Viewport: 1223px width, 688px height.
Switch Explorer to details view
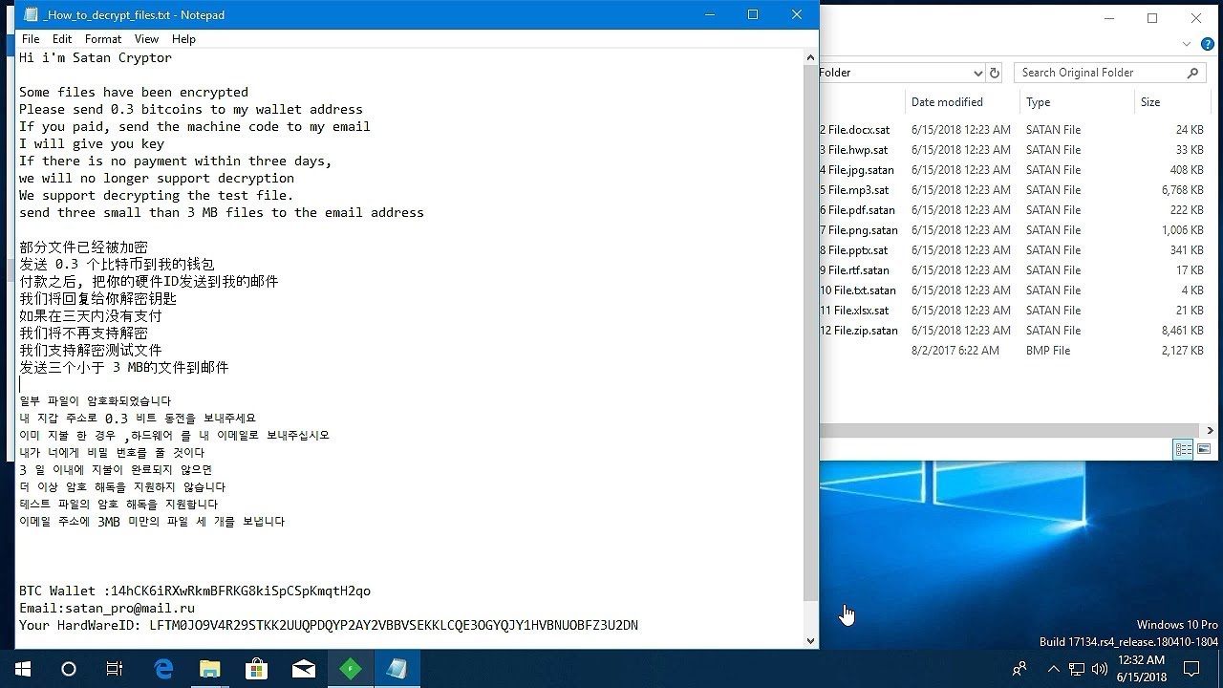(x=1183, y=449)
